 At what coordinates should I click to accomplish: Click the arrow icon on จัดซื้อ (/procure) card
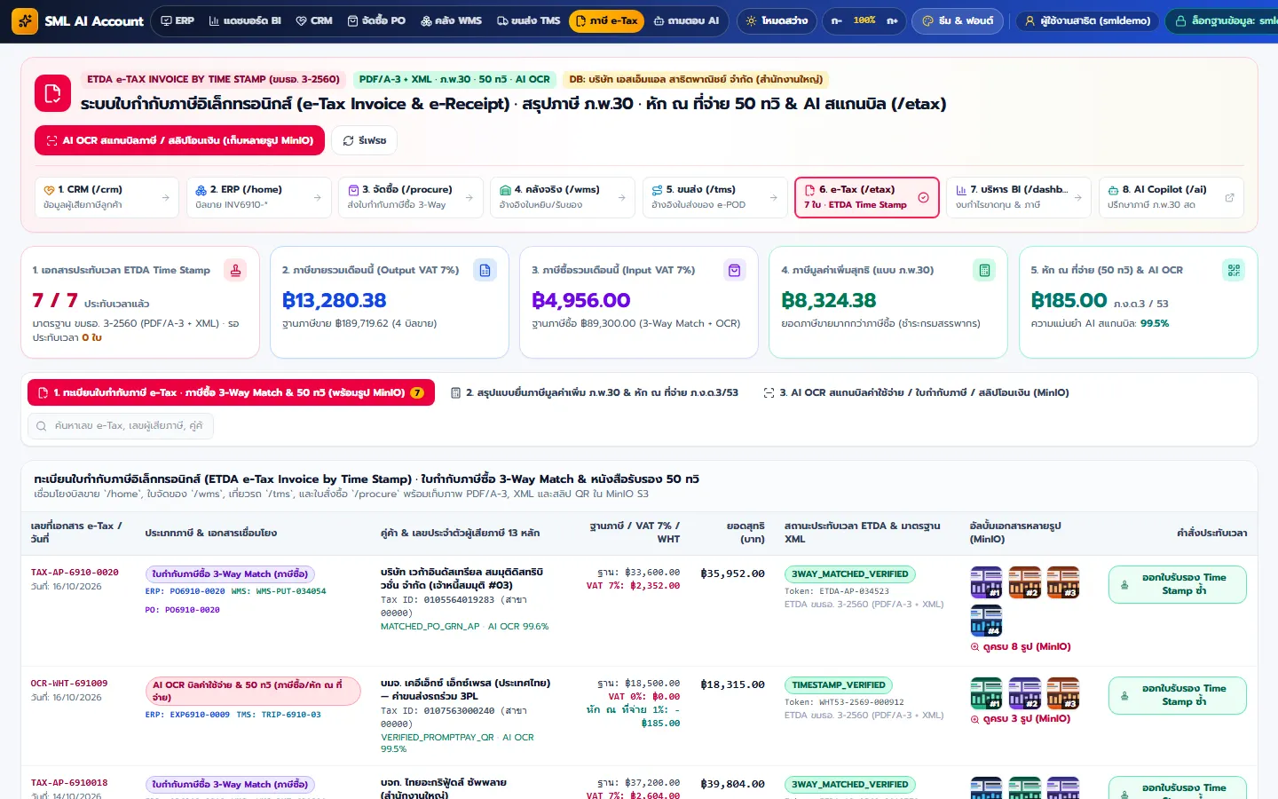469,198
